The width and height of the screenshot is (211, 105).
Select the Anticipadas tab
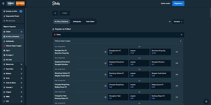pyautogui.click(x=77, y=22)
